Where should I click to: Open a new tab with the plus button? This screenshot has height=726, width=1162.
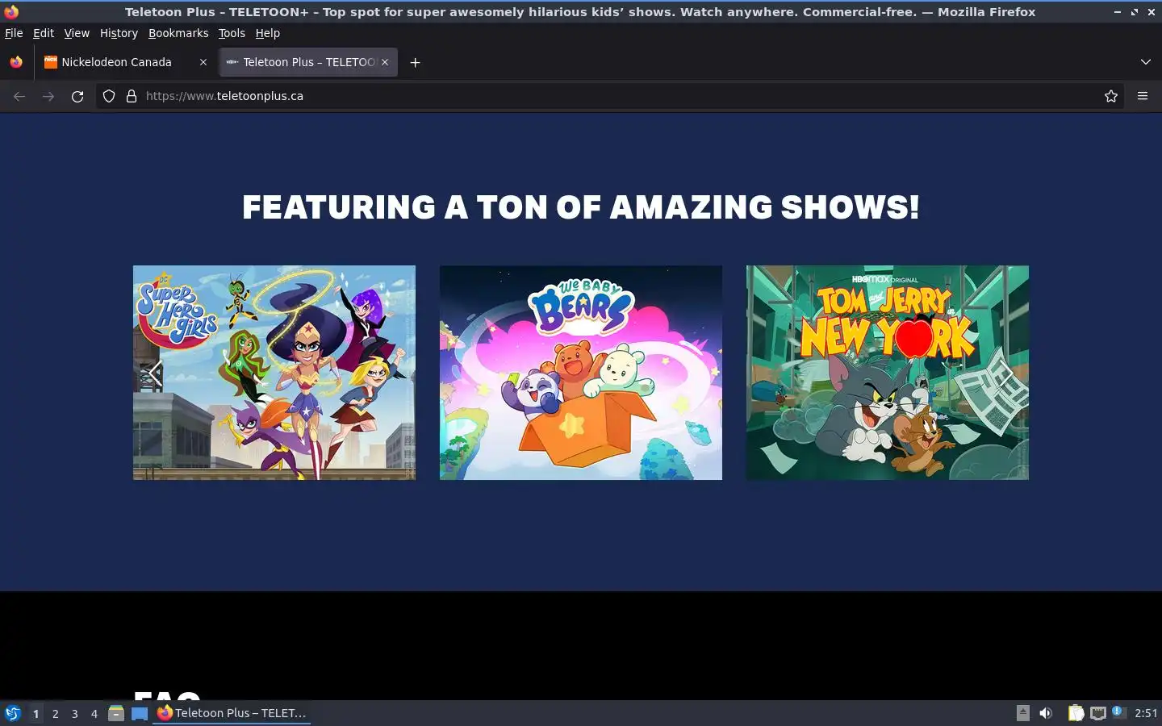(x=415, y=62)
